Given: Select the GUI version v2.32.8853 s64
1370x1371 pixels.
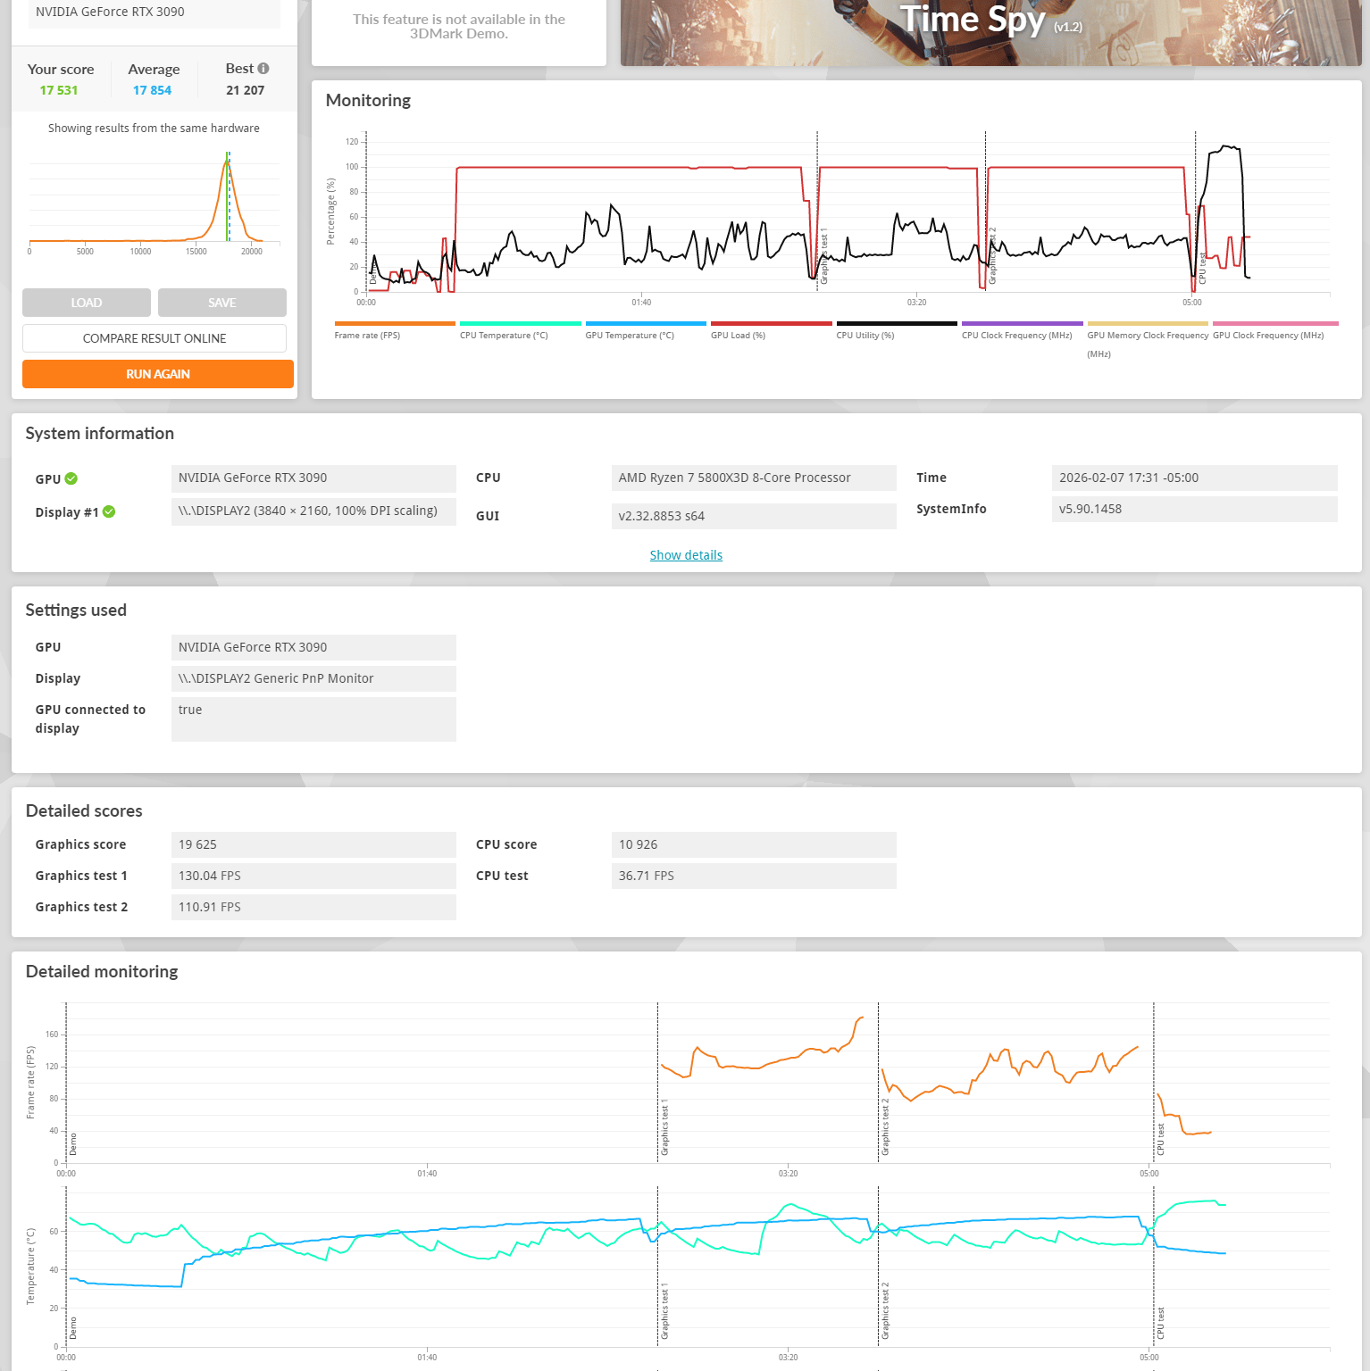Looking at the screenshot, I should [x=754, y=516].
